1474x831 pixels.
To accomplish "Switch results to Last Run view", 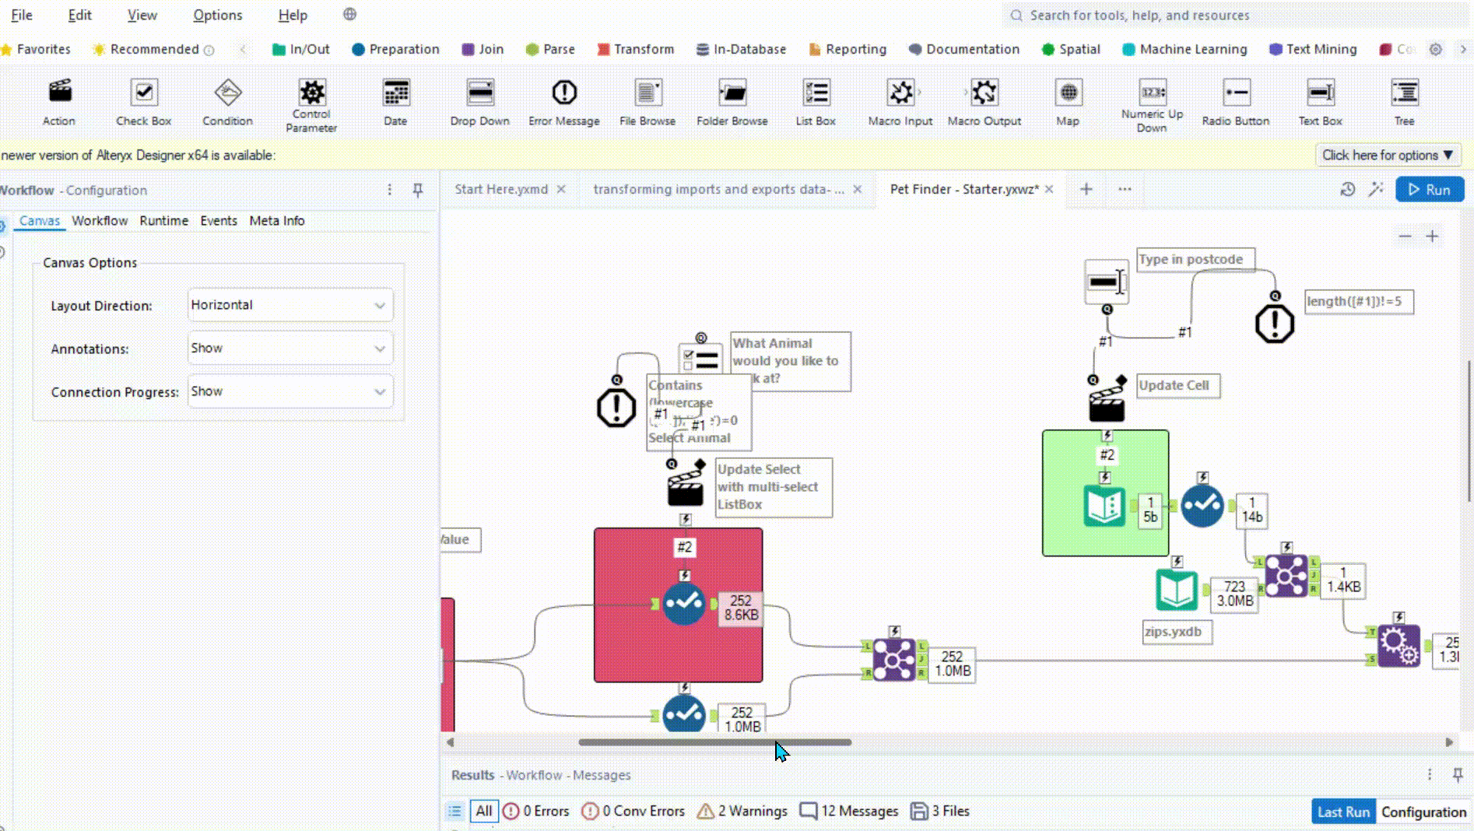I will (x=1343, y=812).
